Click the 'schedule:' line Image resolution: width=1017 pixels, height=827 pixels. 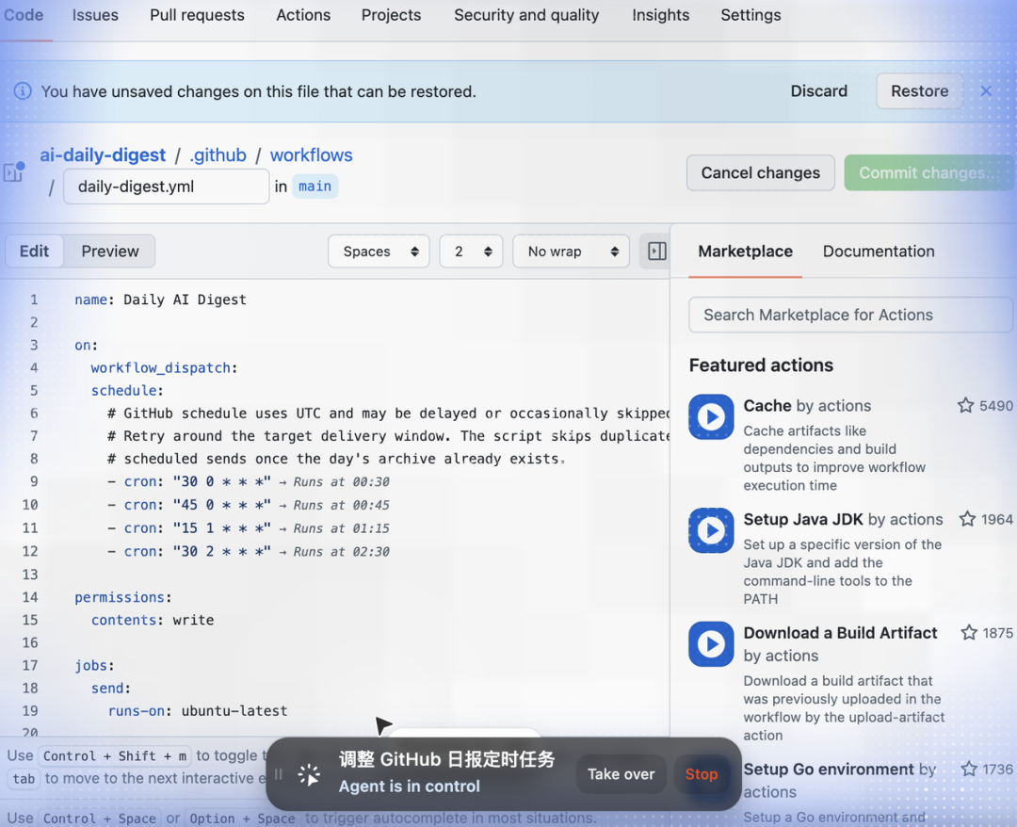pos(127,391)
